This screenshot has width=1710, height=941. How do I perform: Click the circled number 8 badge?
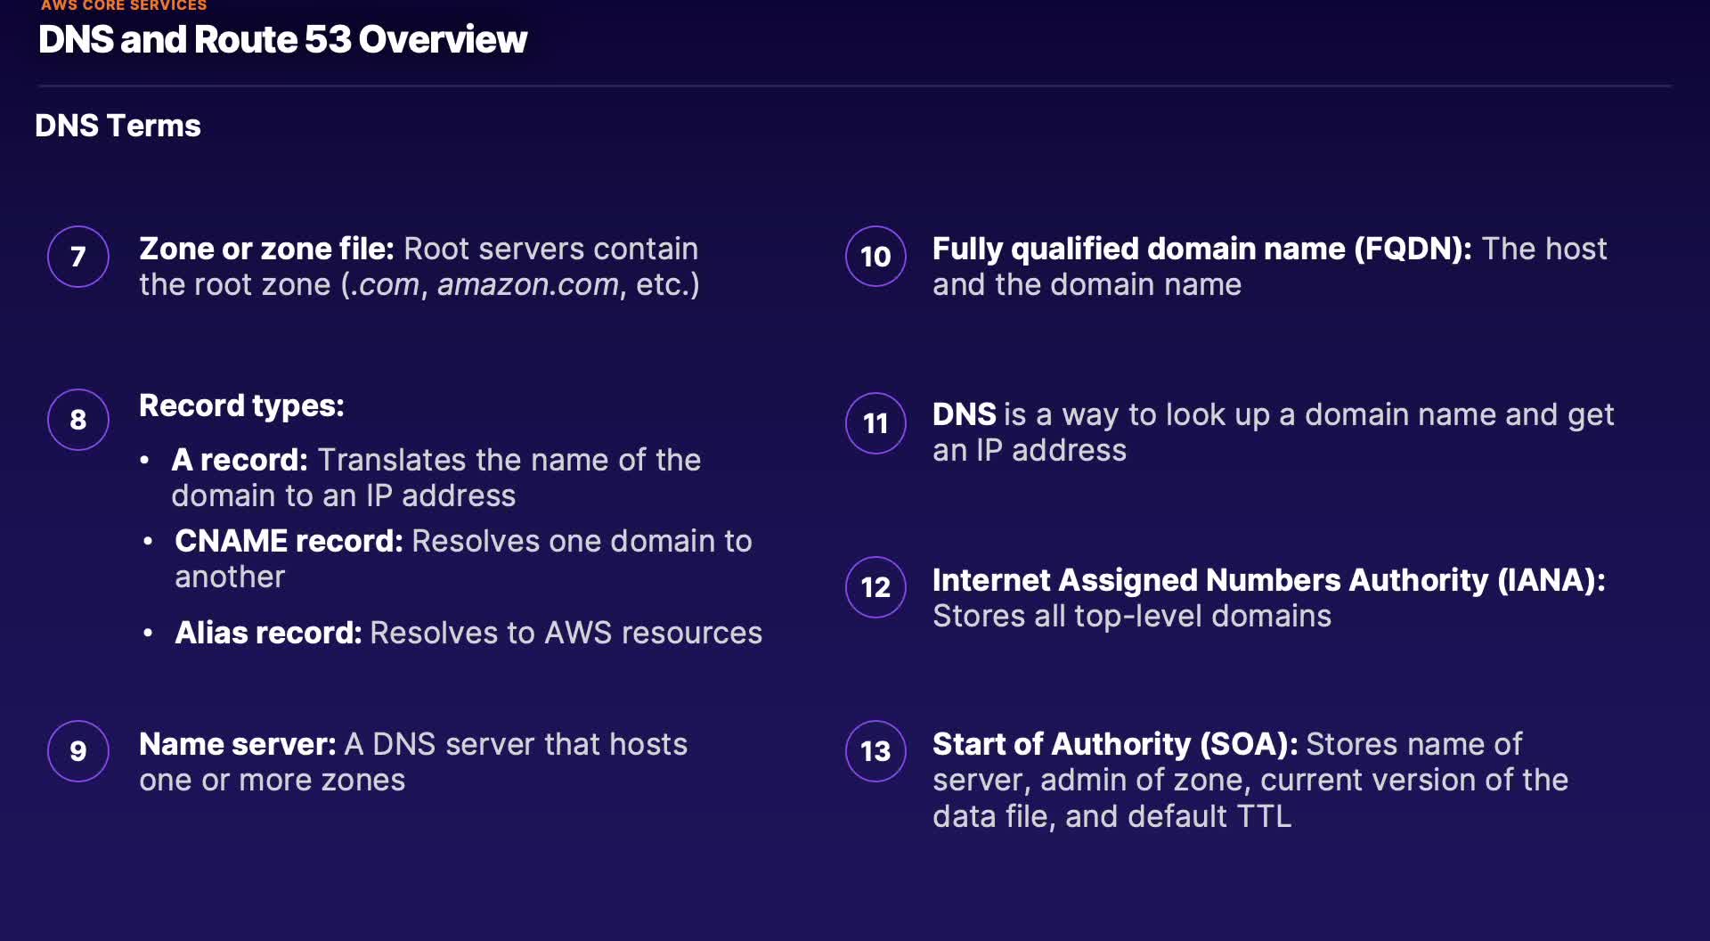click(78, 420)
